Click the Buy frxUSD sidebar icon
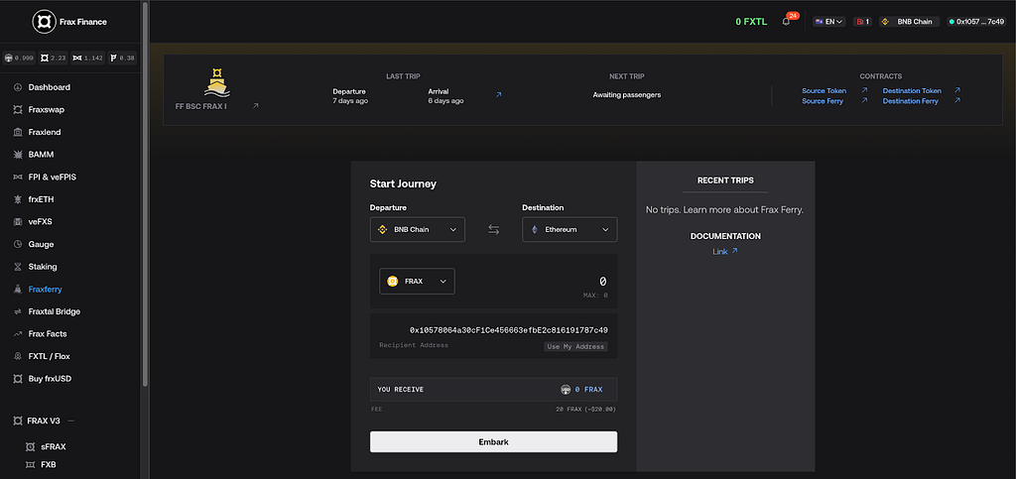Screen dimensions: 1016x479 [18, 379]
